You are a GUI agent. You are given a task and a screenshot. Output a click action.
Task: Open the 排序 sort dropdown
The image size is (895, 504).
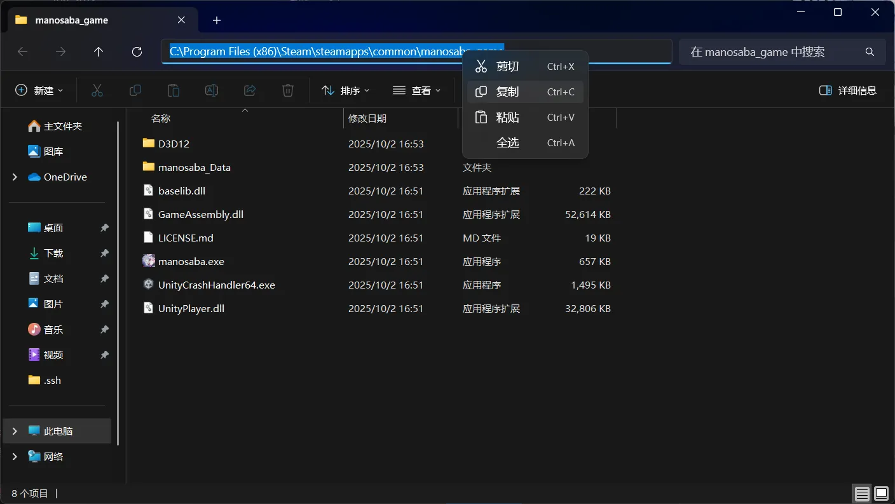point(346,90)
